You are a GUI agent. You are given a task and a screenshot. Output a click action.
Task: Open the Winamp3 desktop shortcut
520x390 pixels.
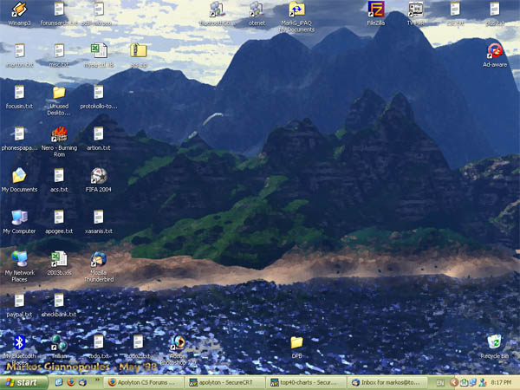pyautogui.click(x=18, y=10)
